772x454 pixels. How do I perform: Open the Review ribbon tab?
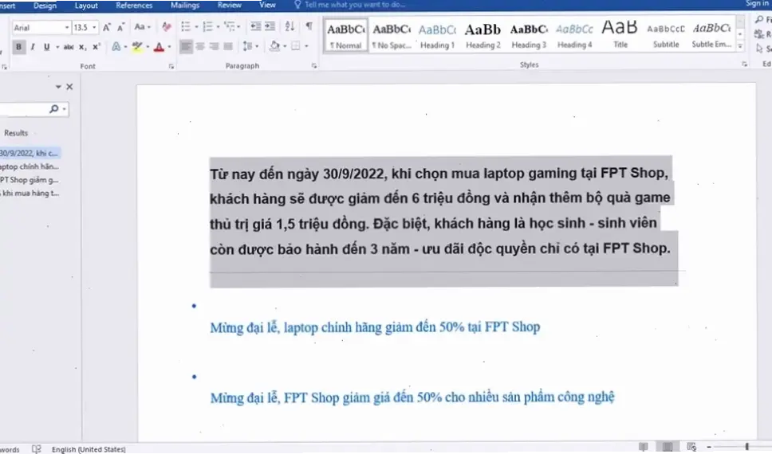click(x=230, y=6)
